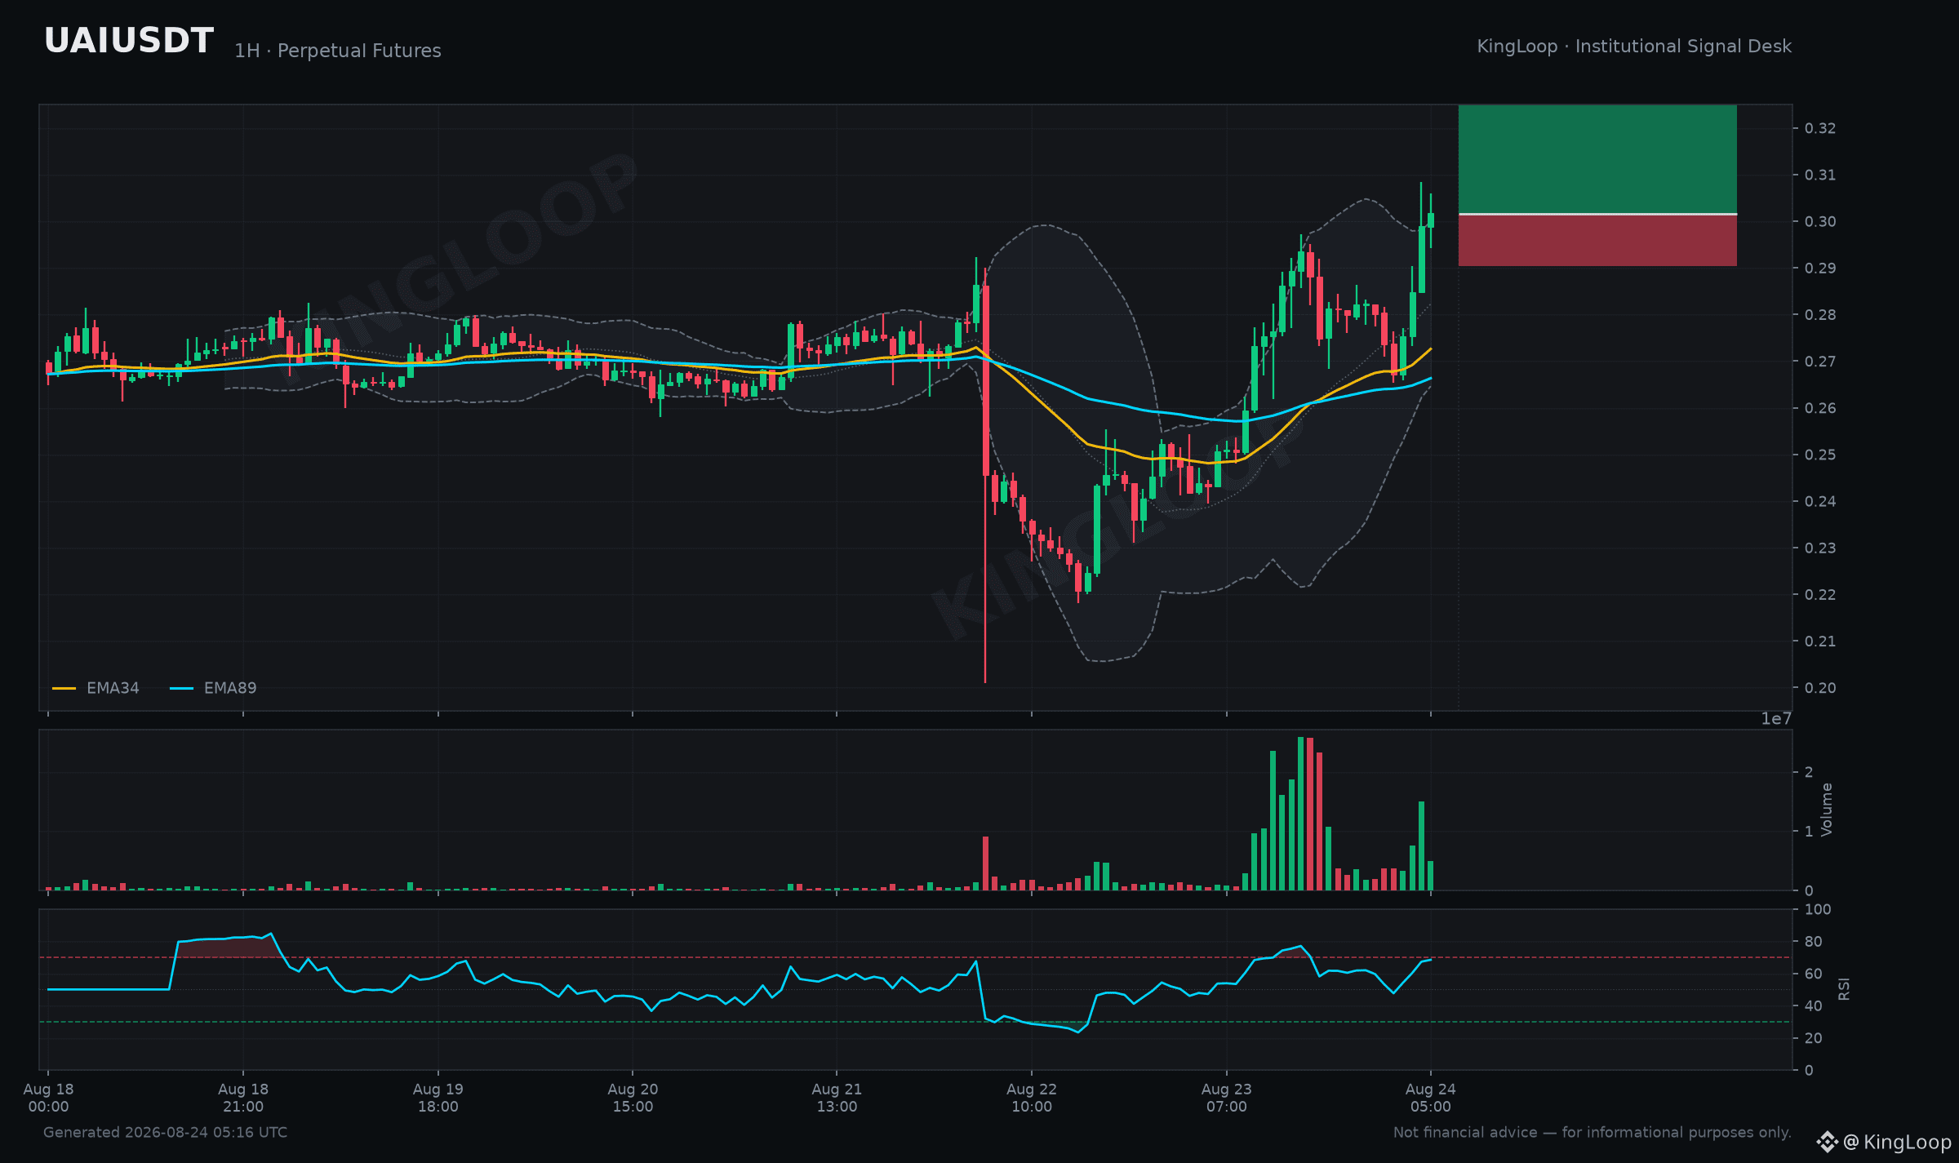Click the 80 tick on the RSI axis

[1813, 942]
